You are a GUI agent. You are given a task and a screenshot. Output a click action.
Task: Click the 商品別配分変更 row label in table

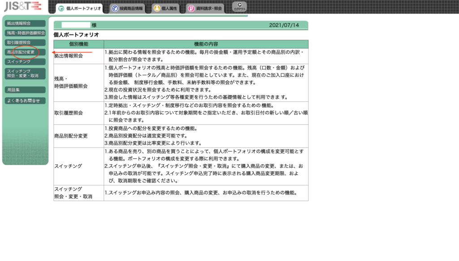coord(71,136)
